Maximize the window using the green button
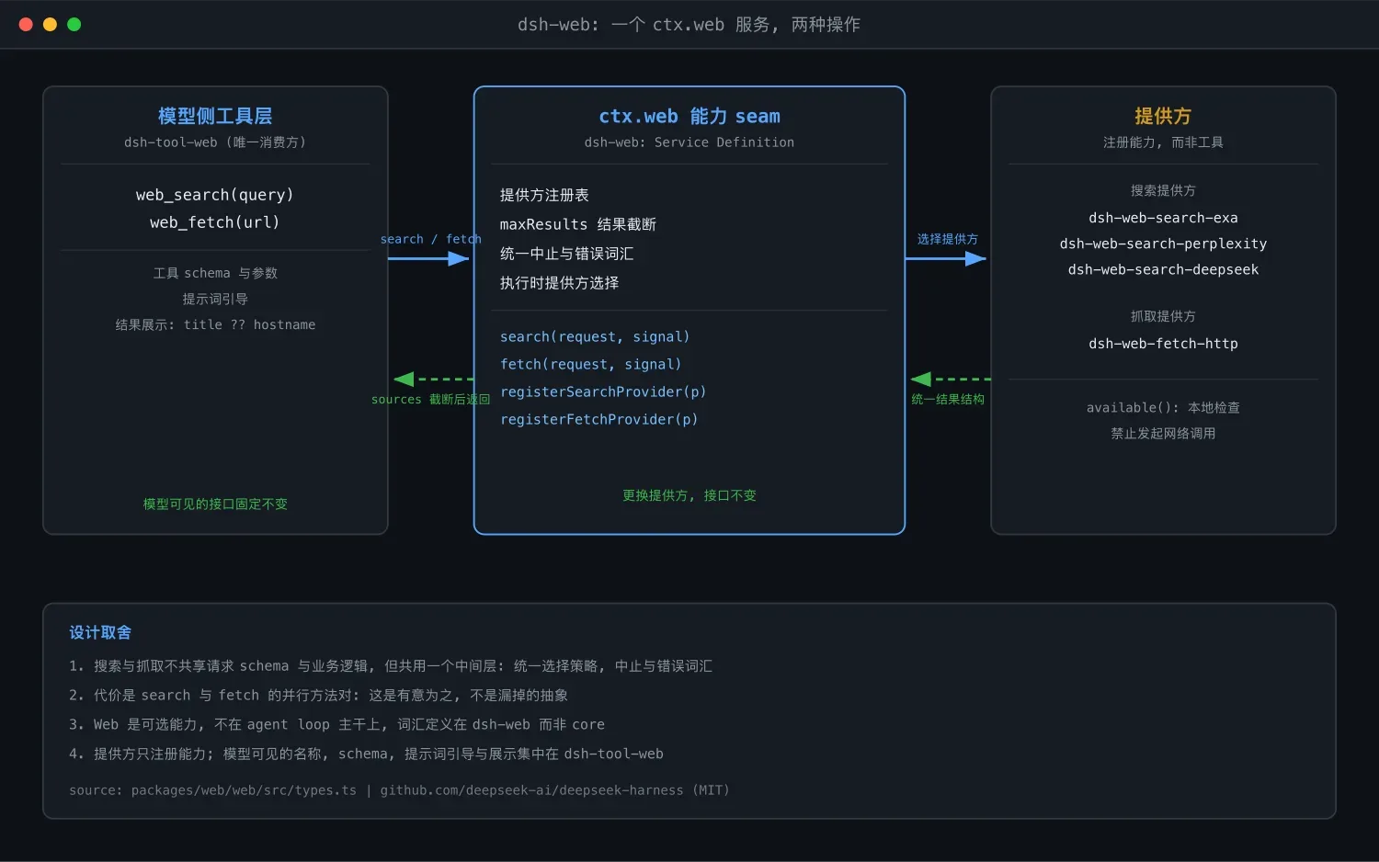The image size is (1379, 862). (x=74, y=25)
